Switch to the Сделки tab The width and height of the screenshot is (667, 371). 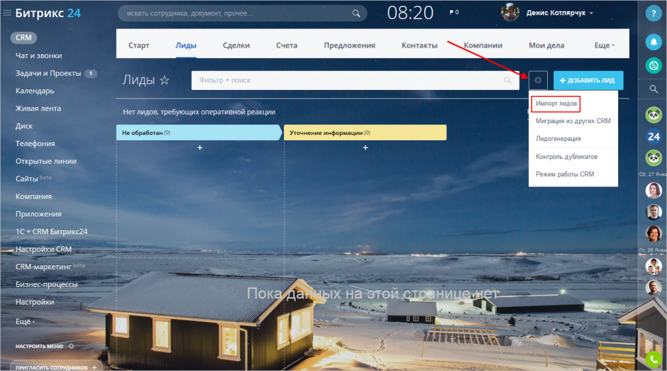[236, 45]
